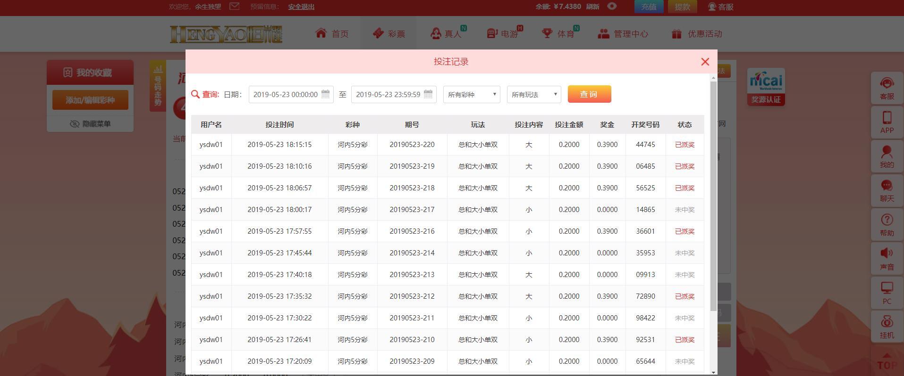Open calendar icon for start date
This screenshot has width=904, height=376.
(325, 94)
